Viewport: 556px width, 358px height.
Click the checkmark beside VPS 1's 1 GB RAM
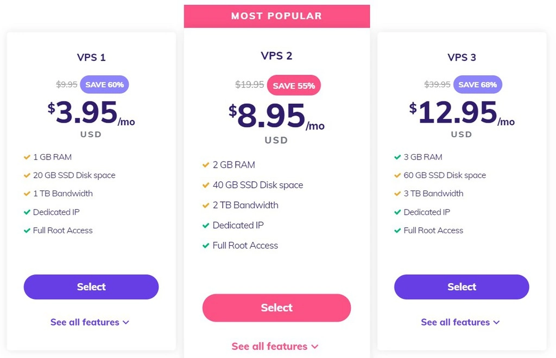[x=27, y=157]
